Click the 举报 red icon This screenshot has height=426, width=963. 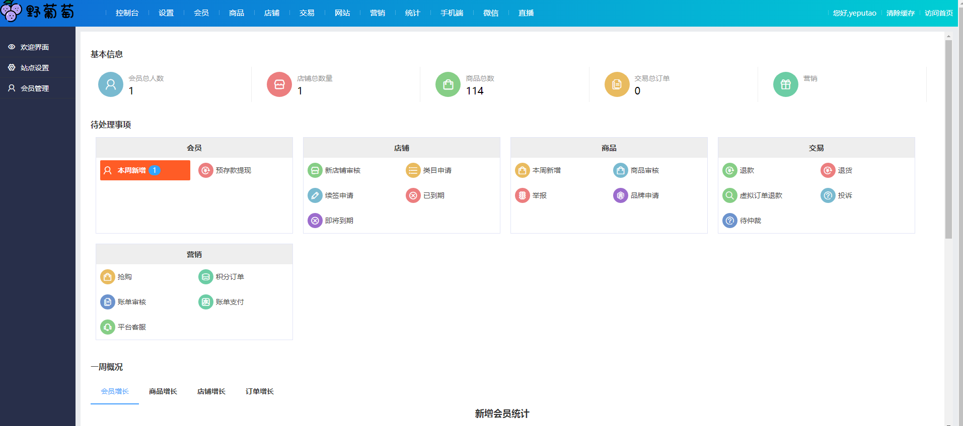[522, 196]
